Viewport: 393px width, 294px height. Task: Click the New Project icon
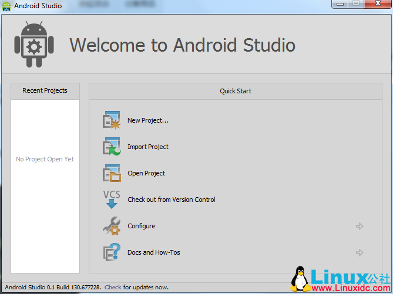[x=112, y=120]
